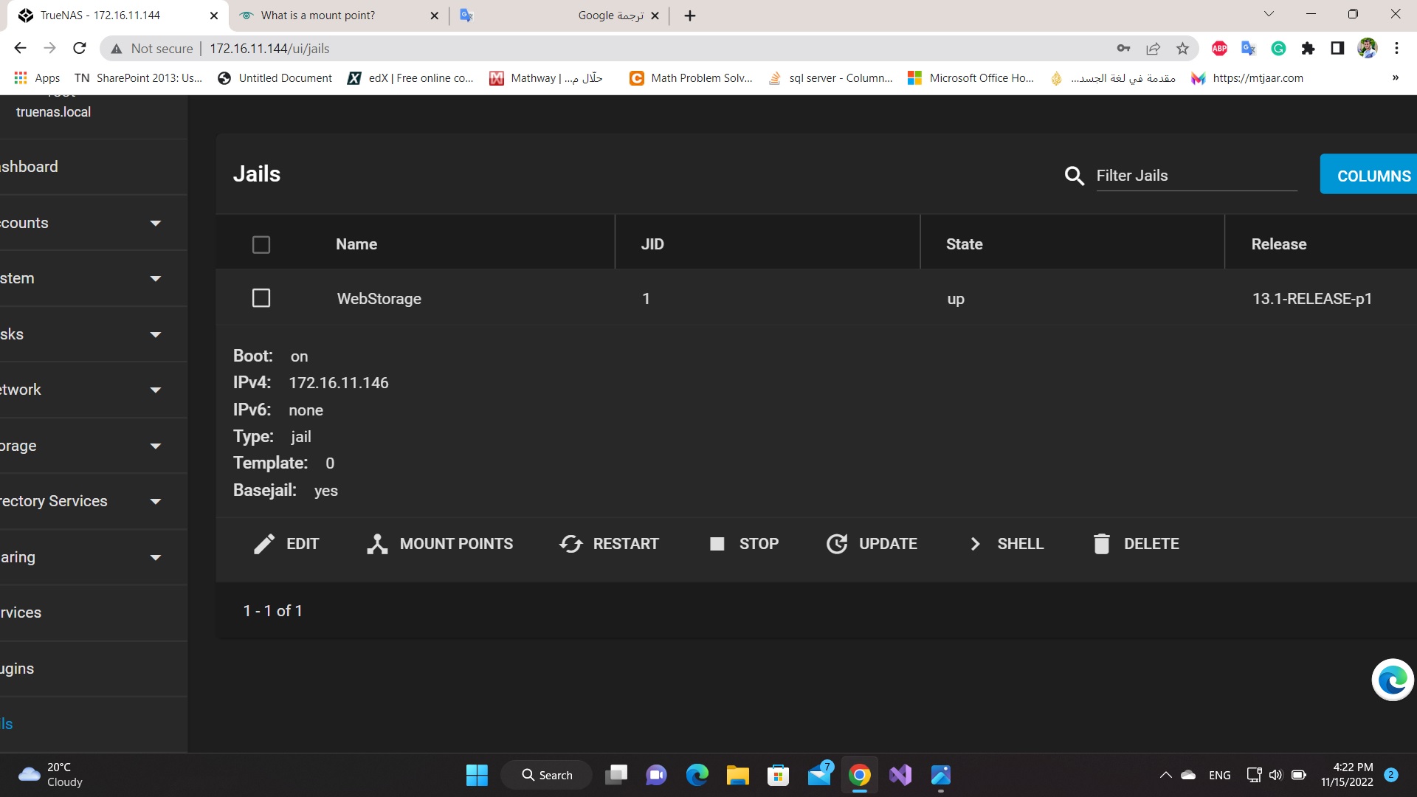Image resolution: width=1417 pixels, height=797 pixels.
Task: Bookmark page with the star icon
Action: coord(1182,49)
